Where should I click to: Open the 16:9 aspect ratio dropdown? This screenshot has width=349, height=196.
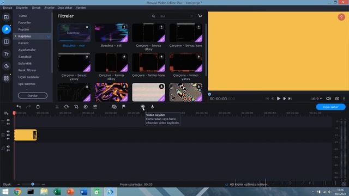click(x=316, y=99)
